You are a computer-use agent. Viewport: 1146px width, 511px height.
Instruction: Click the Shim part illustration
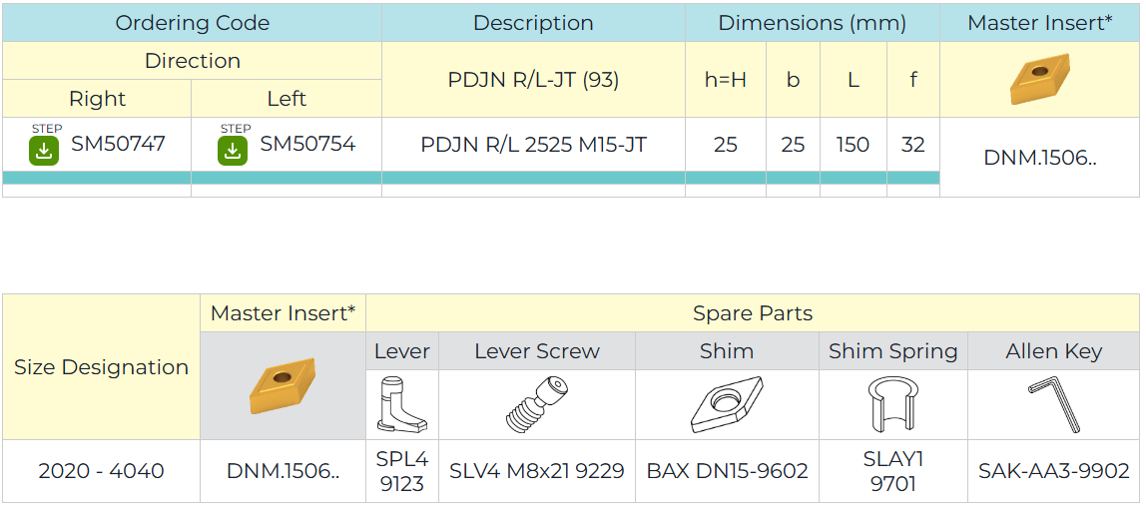pos(727,404)
